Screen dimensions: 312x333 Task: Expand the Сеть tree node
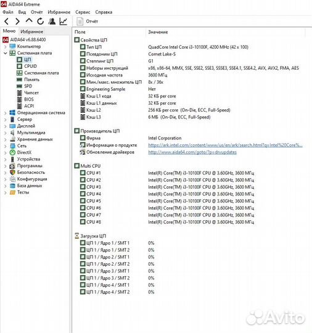pos(6,146)
